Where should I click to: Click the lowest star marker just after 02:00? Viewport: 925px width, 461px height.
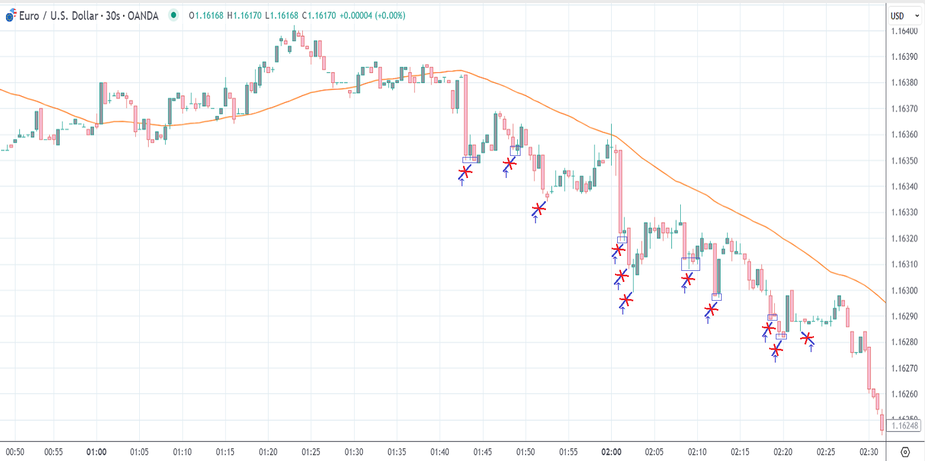[x=626, y=301]
